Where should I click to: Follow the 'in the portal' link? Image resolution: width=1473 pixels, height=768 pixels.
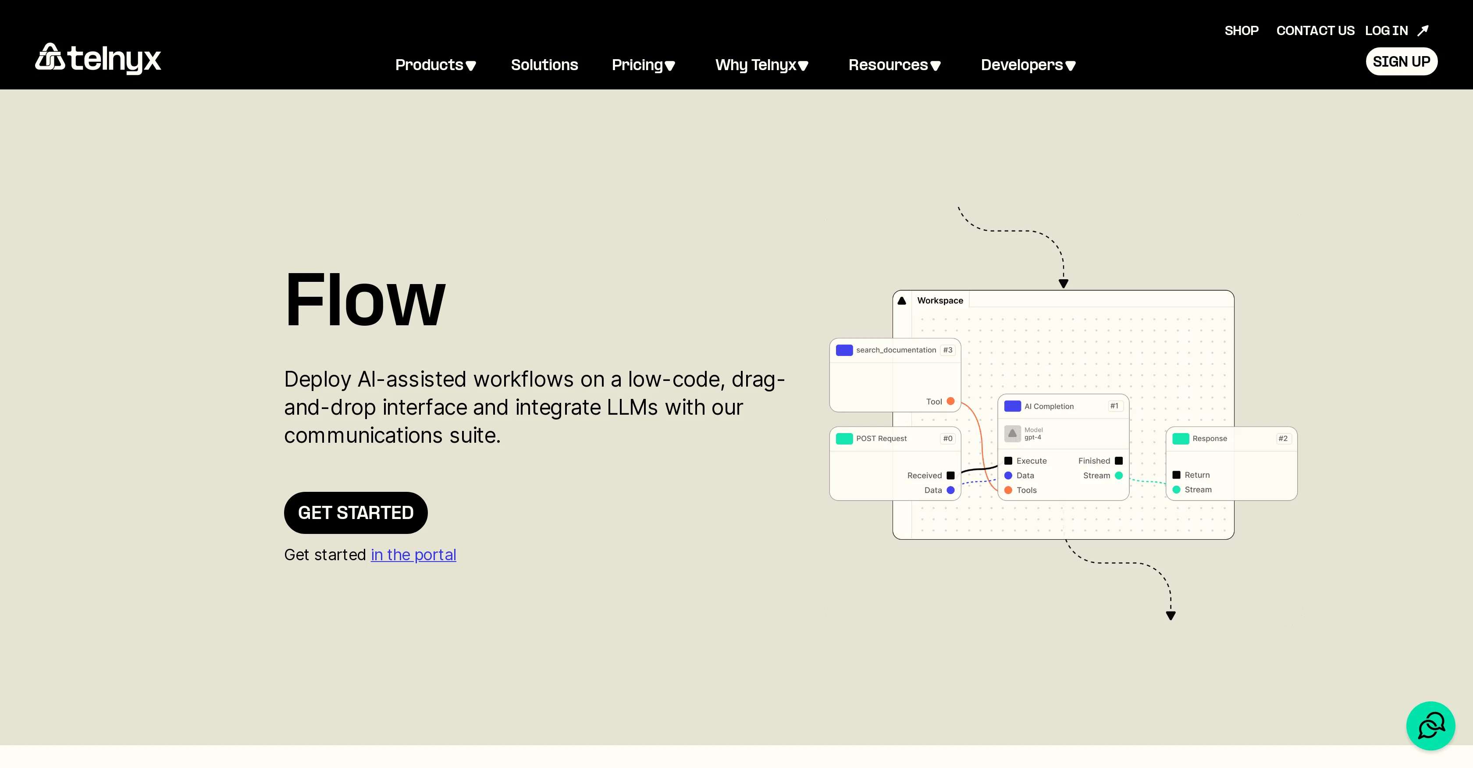[x=413, y=555]
